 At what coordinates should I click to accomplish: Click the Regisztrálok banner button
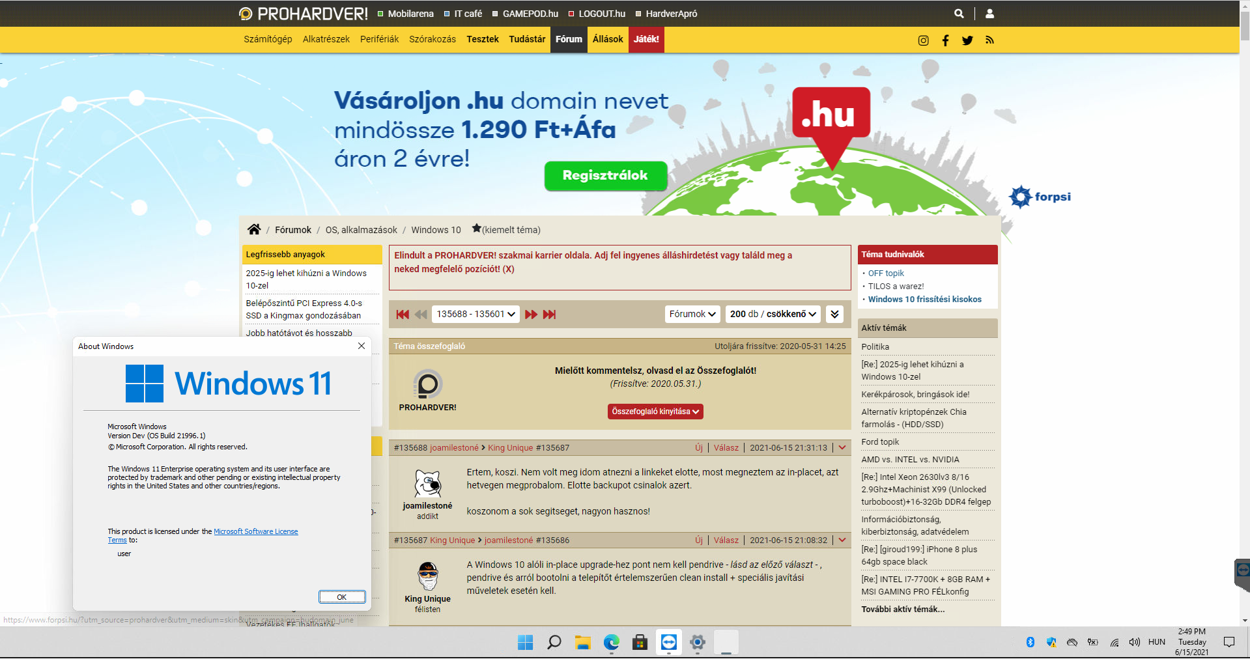point(606,175)
